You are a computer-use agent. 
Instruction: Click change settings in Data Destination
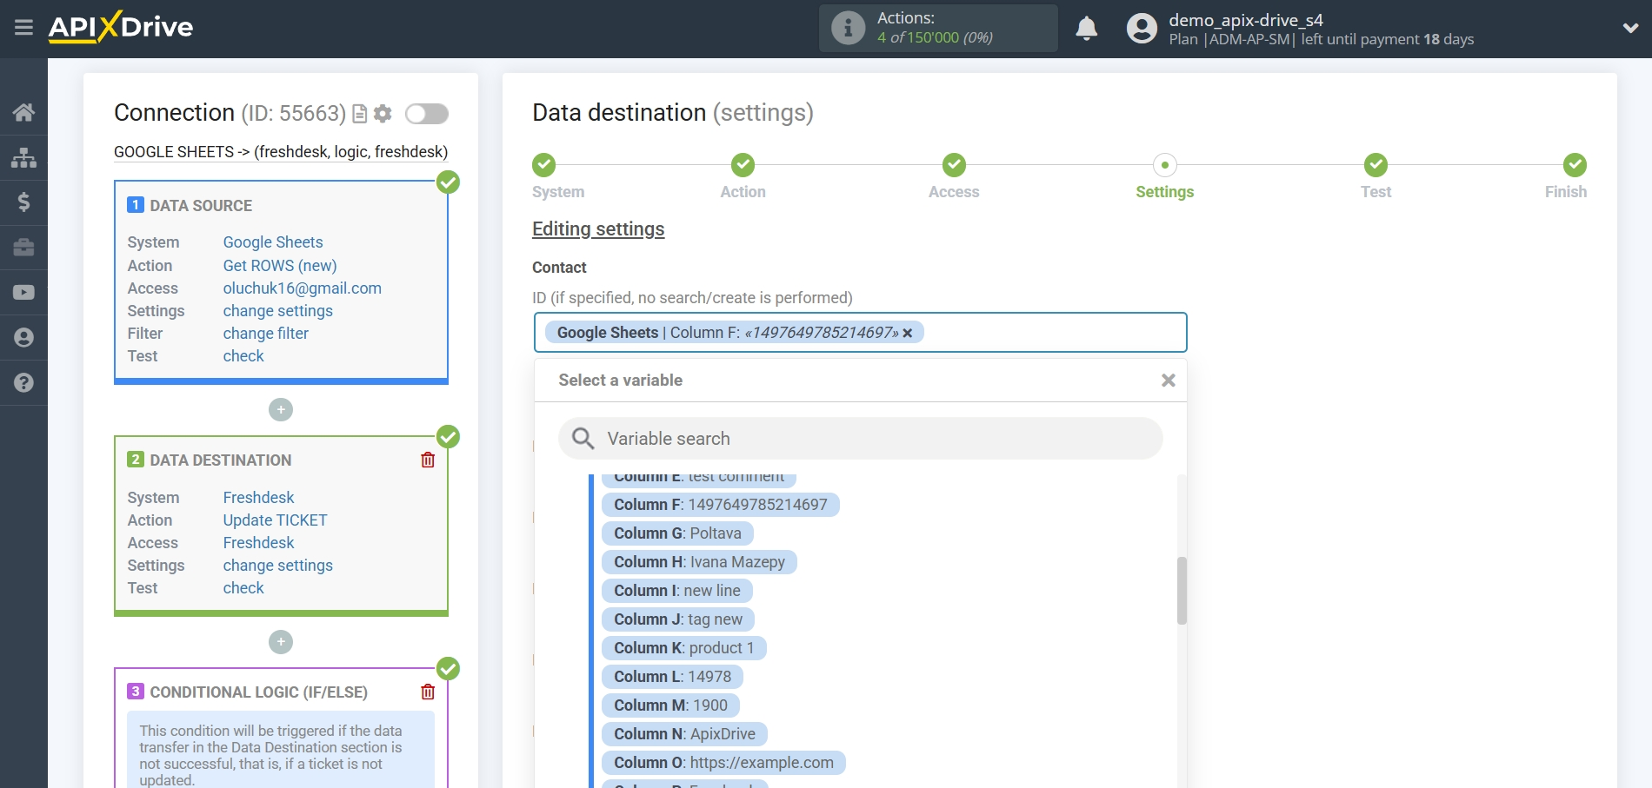pyautogui.click(x=278, y=566)
